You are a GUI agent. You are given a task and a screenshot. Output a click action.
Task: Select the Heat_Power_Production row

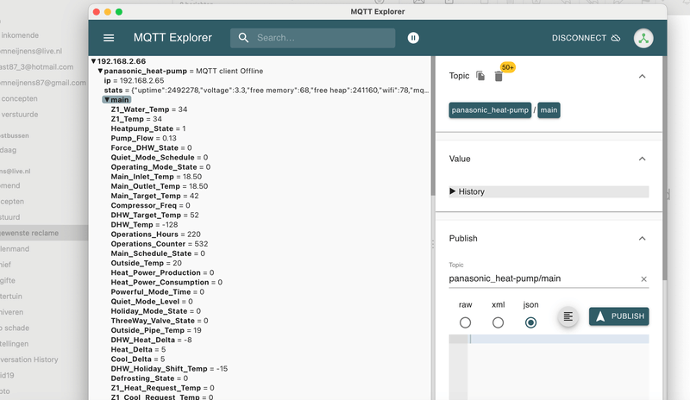coord(162,272)
